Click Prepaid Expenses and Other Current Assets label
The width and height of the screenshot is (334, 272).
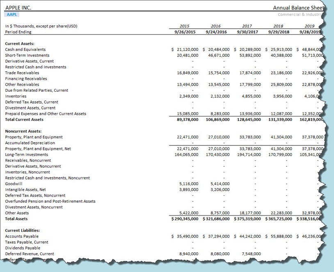pyautogui.click(x=46, y=113)
